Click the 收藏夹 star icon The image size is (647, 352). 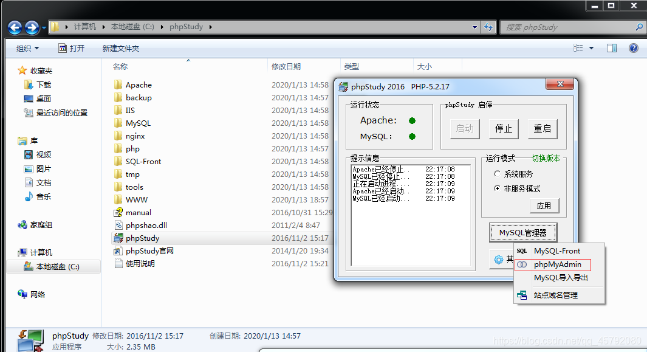pyautogui.click(x=22, y=71)
